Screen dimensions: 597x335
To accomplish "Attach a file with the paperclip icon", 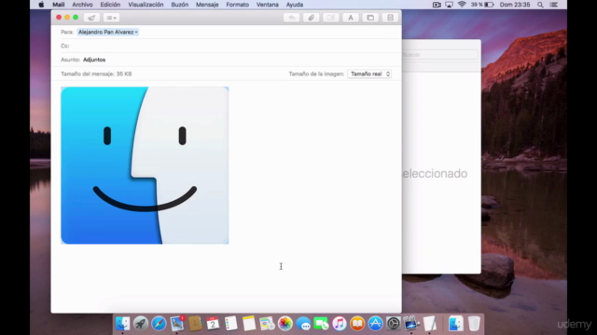I will click(x=311, y=18).
